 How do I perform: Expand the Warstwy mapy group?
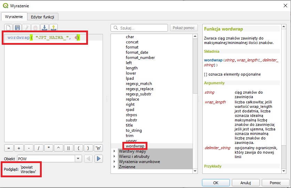(114, 151)
